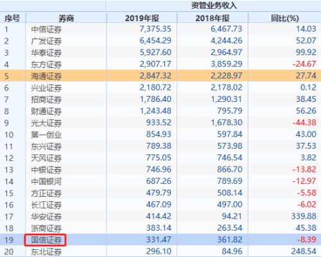Click the 7,375.35 value for 中信证券
Screen dimensions: 321x257
[x=155, y=29]
